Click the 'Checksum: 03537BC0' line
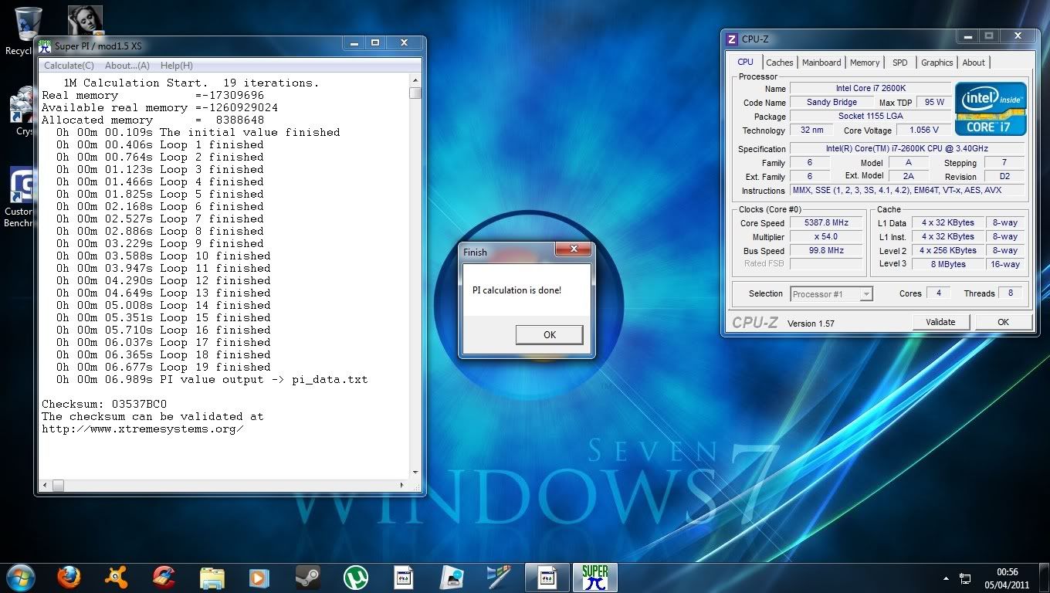The width and height of the screenshot is (1050, 593). tap(104, 404)
